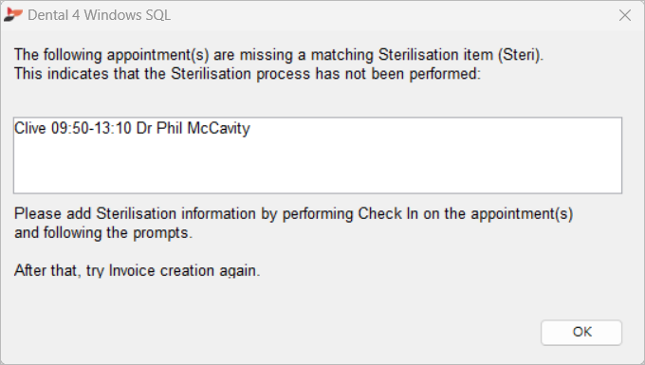Click the Dental 4 Windows app icon
The width and height of the screenshot is (645, 365).
tap(12, 14)
